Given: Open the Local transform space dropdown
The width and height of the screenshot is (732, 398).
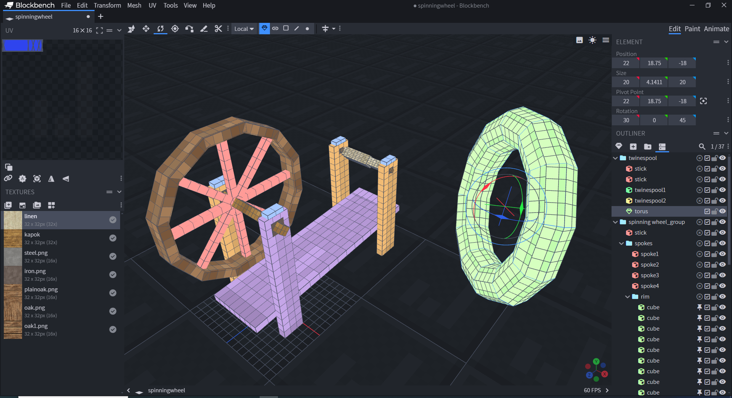Looking at the screenshot, I should [x=244, y=29].
